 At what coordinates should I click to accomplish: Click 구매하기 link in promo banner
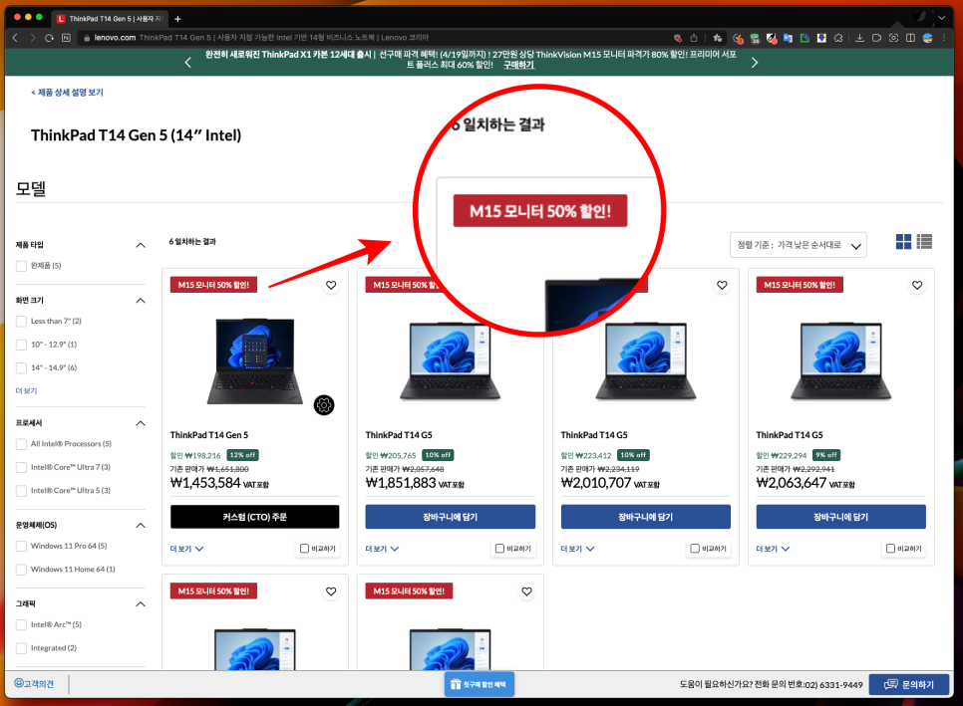[519, 65]
